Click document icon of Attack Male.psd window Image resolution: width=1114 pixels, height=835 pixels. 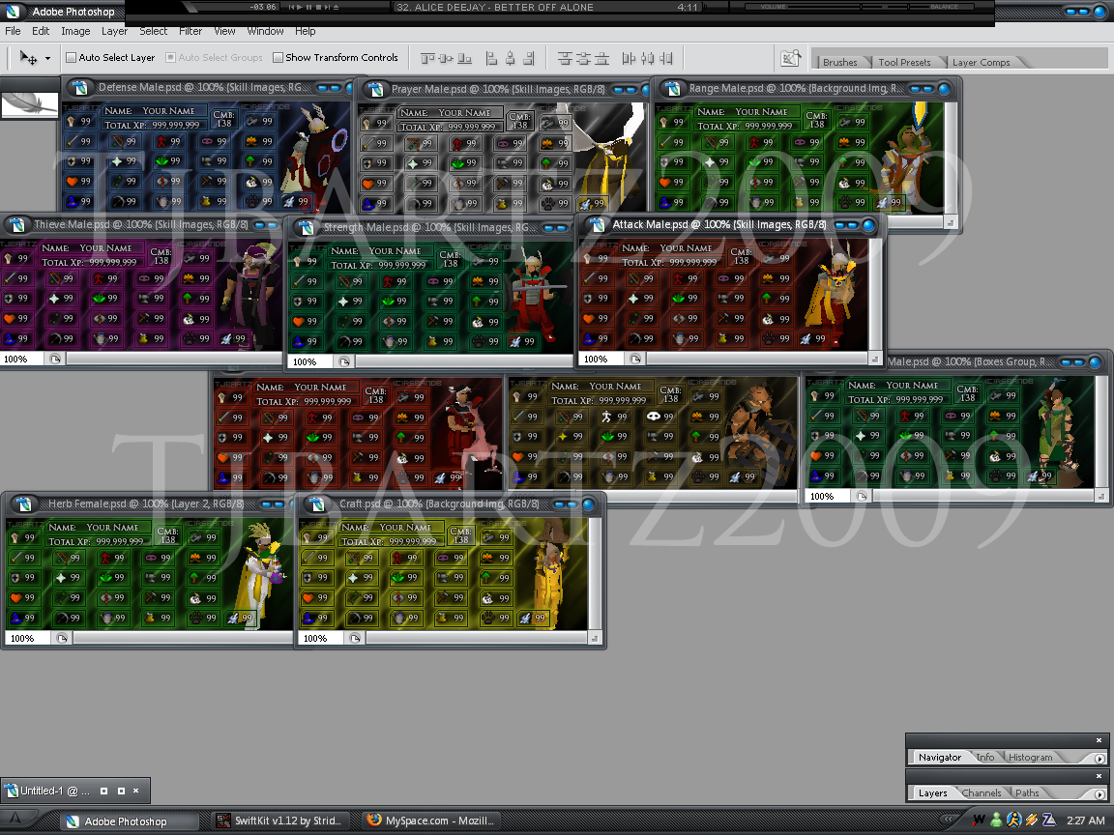point(597,225)
